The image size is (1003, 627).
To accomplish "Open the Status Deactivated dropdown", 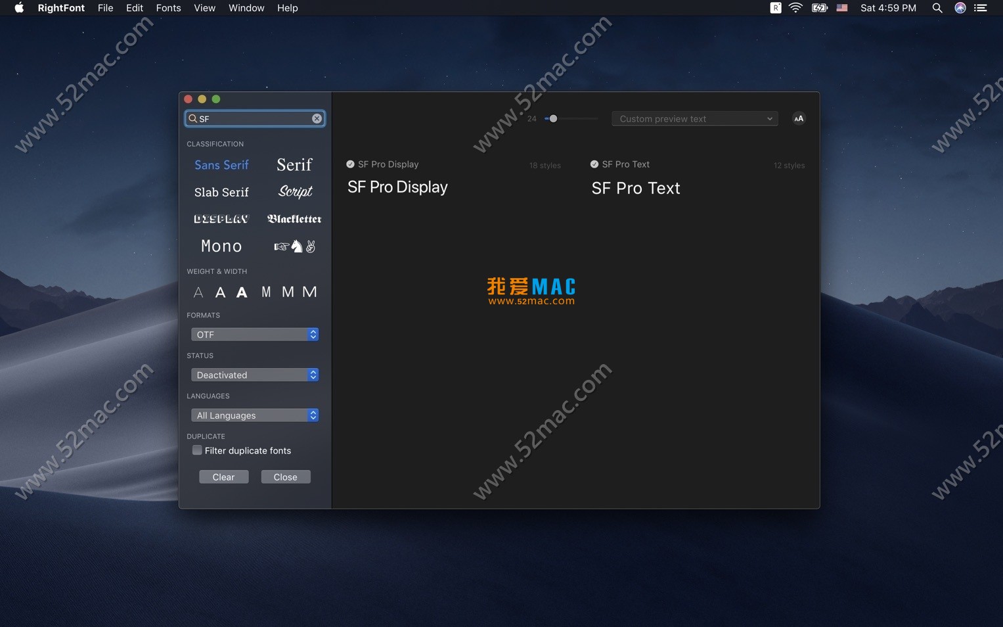I will [255, 375].
